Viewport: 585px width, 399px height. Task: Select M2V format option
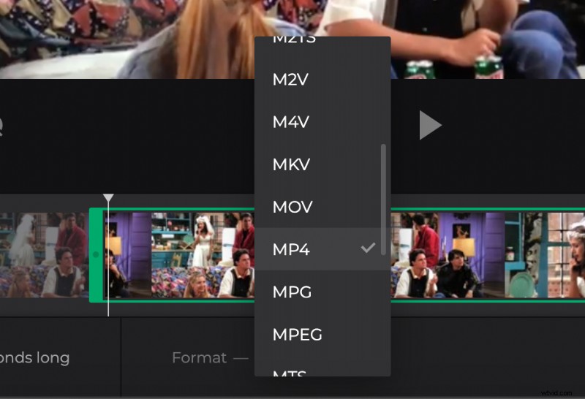pyautogui.click(x=322, y=79)
